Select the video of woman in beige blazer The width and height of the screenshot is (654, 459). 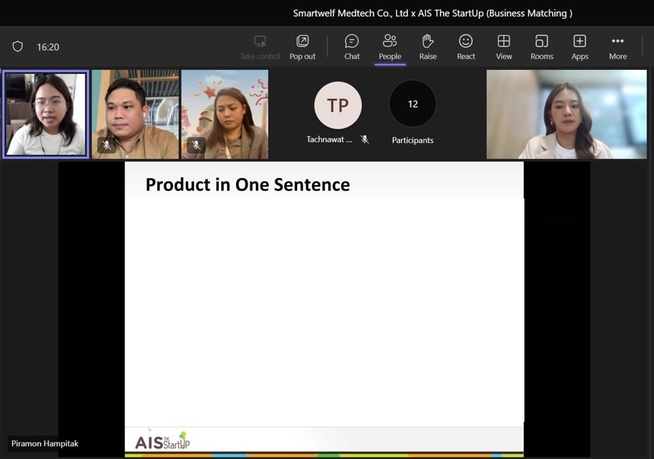tap(566, 114)
